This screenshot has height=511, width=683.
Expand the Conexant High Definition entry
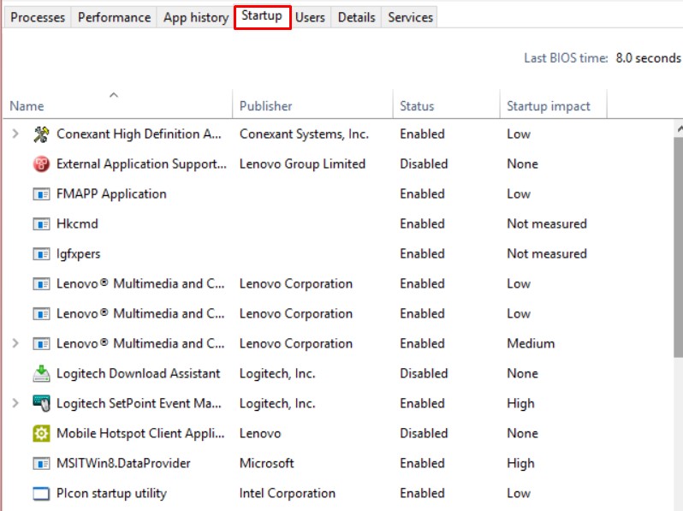tap(15, 134)
